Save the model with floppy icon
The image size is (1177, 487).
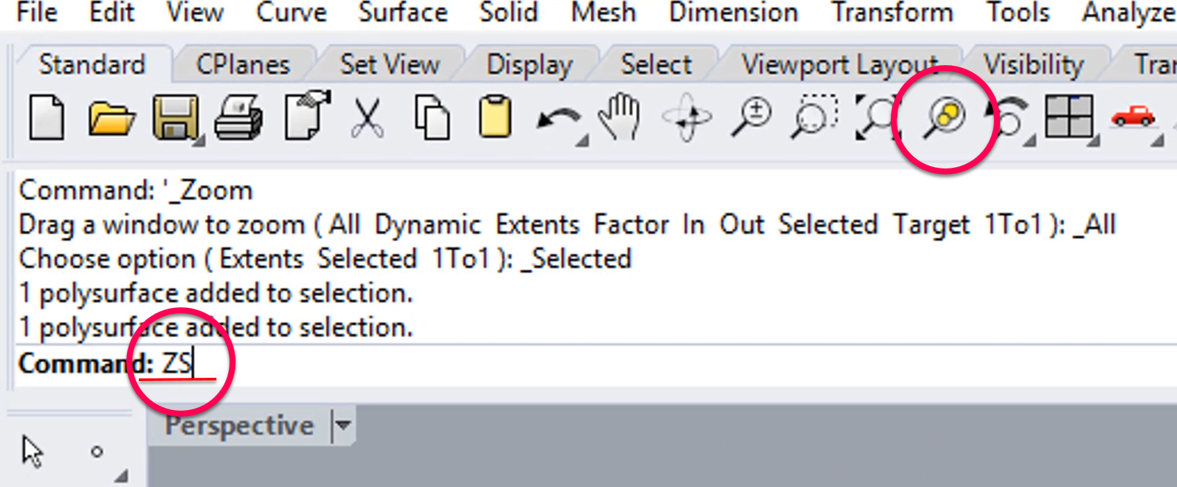tap(175, 117)
